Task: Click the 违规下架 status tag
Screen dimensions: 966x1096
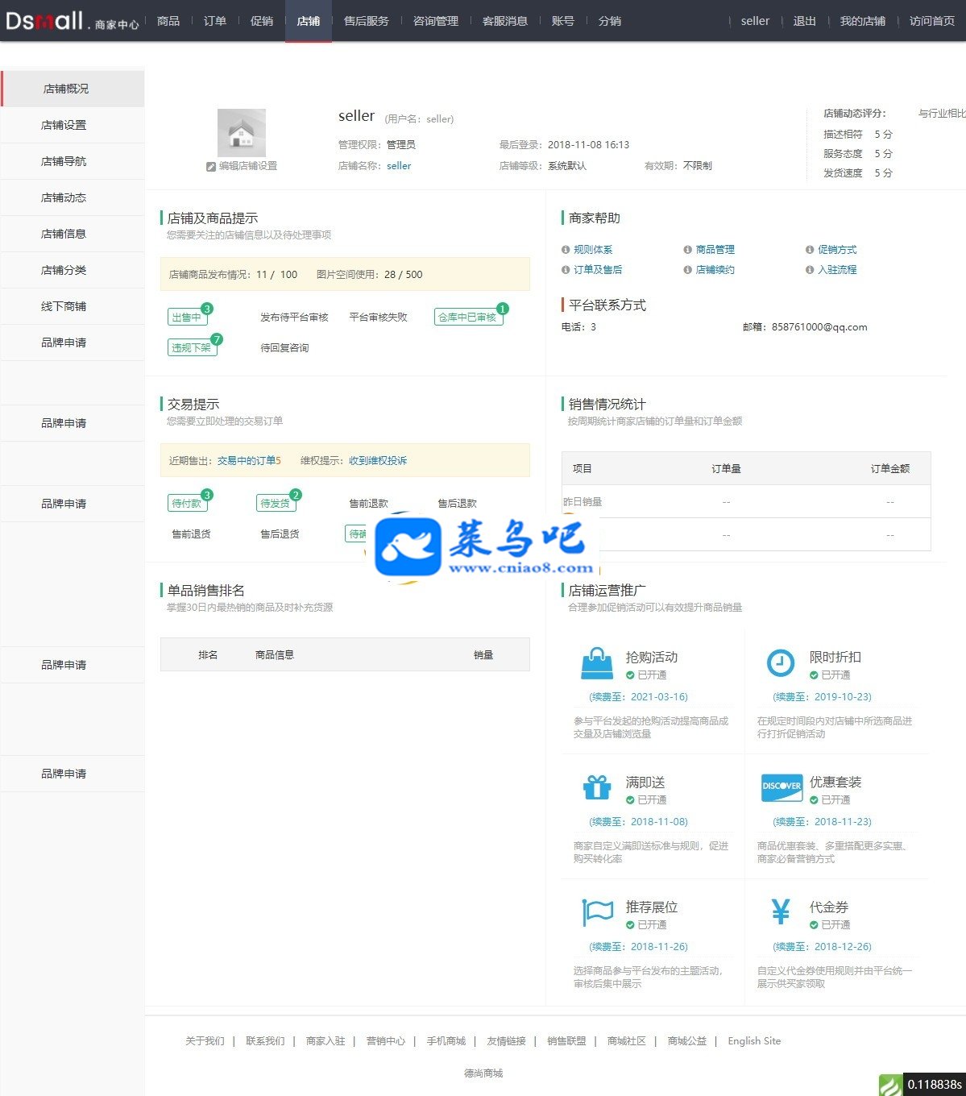Action: [x=192, y=348]
